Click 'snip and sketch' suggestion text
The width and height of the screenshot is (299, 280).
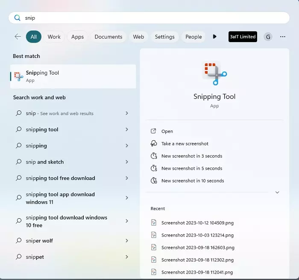click(44, 162)
